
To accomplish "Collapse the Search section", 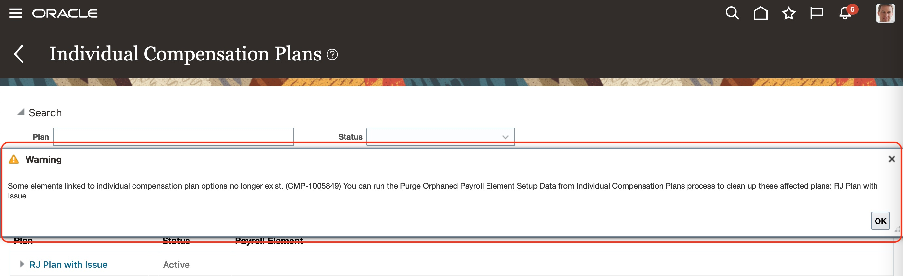I will (x=21, y=112).
